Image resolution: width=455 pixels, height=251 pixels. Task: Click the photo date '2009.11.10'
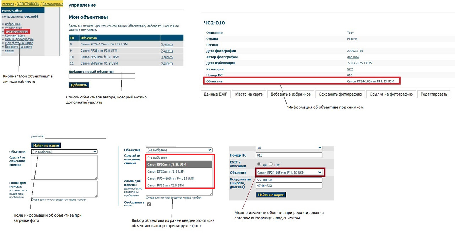[x=355, y=51]
